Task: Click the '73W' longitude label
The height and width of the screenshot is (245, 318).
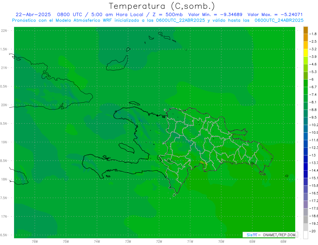Action: pos(128,241)
